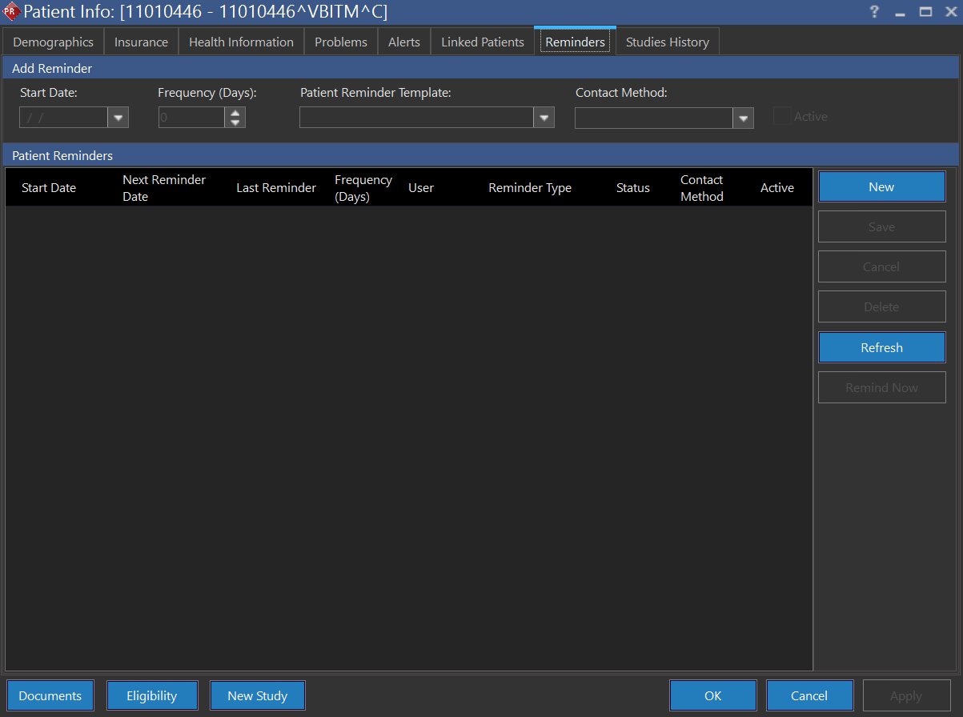Select the Health Information tab
963x717 pixels.
click(240, 42)
